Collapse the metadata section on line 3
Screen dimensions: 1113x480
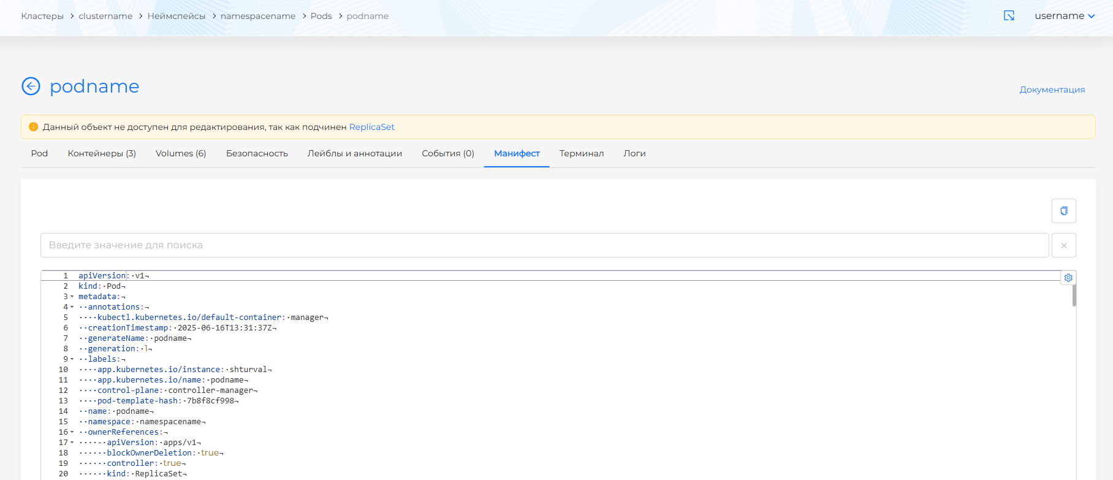pos(72,297)
